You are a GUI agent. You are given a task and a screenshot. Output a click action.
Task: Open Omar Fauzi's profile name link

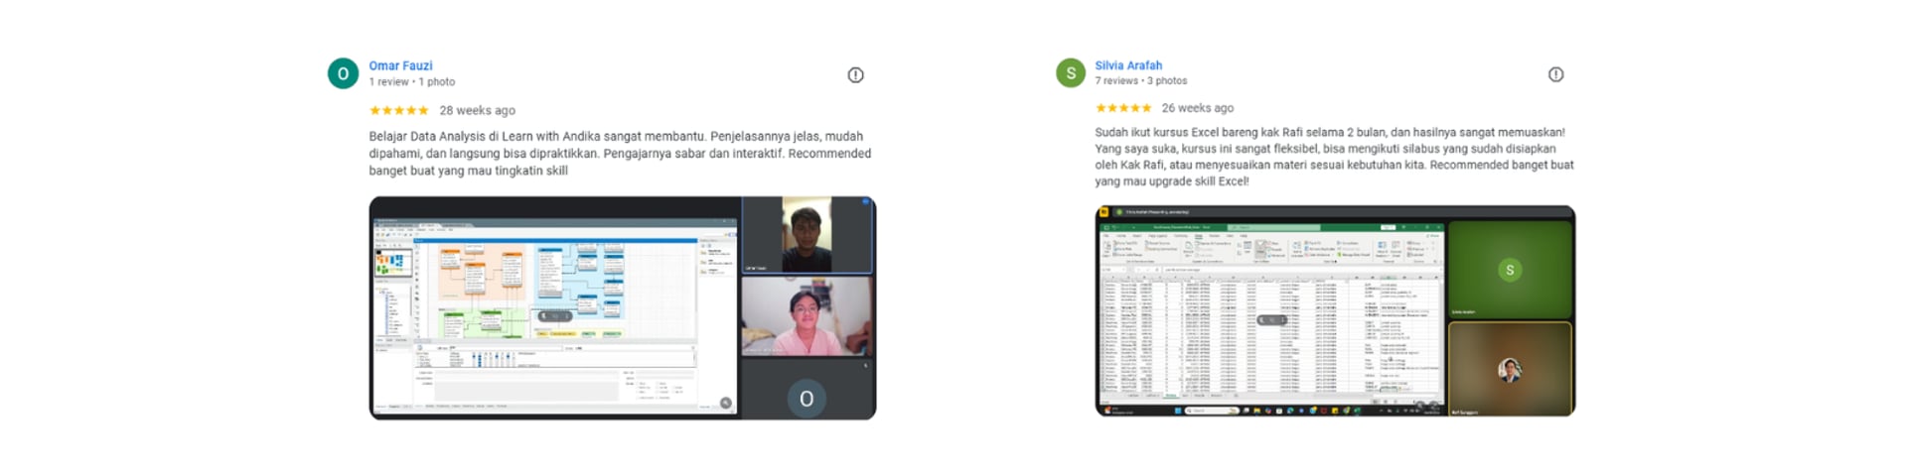400,65
